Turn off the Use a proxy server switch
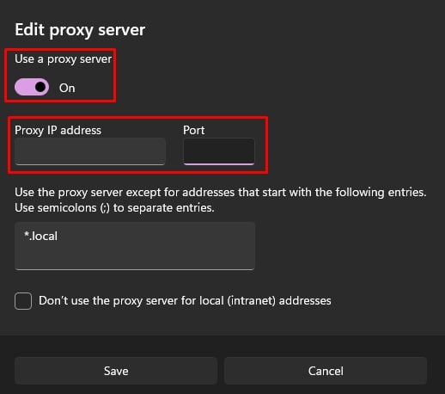 (x=32, y=87)
